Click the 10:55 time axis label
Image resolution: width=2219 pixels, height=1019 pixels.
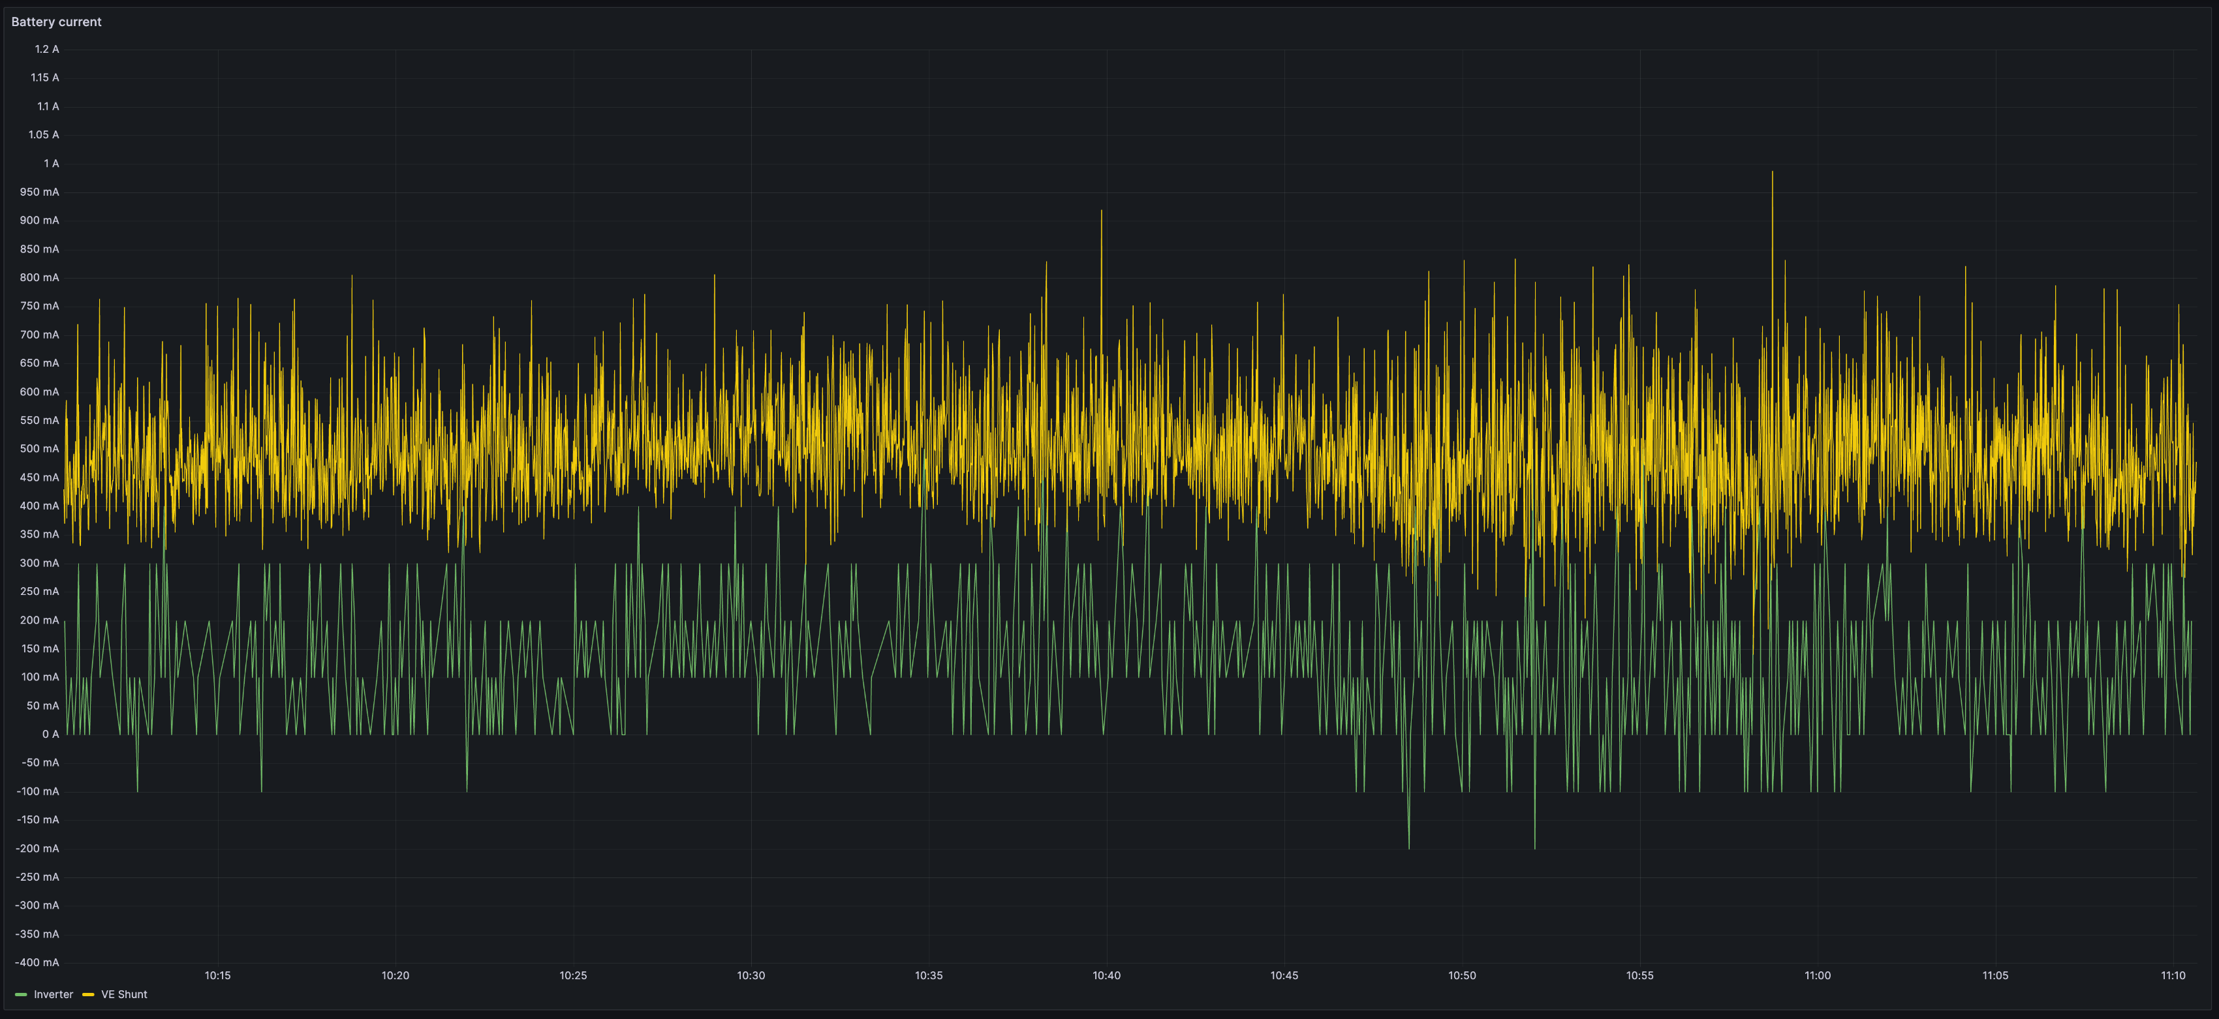pos(1640,975)
